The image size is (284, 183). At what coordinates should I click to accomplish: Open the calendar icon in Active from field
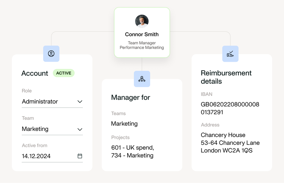80,156
